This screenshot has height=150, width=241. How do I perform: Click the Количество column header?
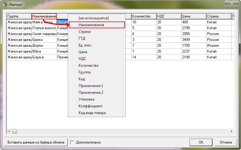coord(143,16)
